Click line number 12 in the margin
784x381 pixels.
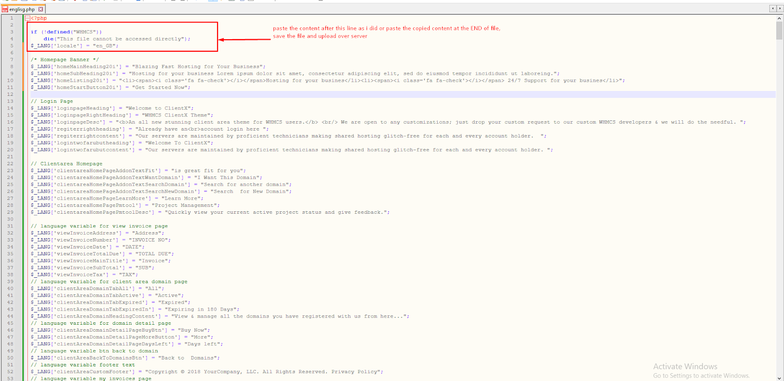click(10, 94)
